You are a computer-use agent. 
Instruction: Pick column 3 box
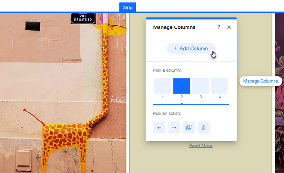pos(201,86)
